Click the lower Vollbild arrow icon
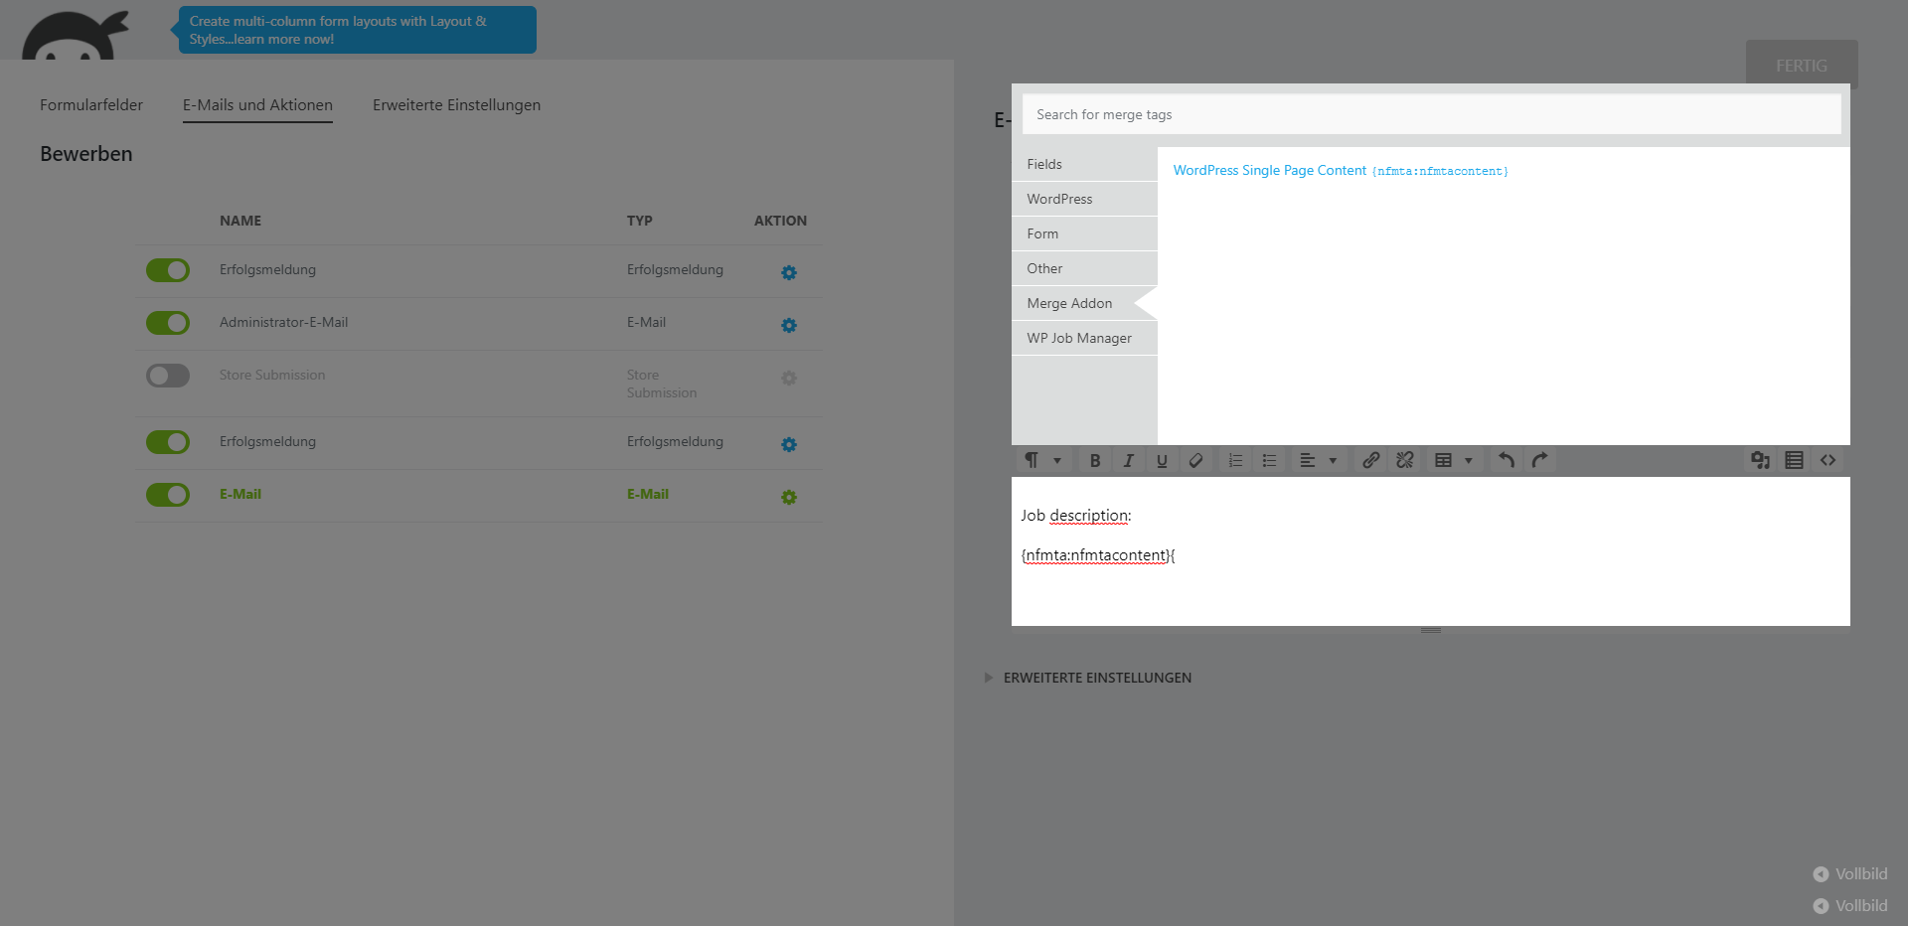 (x=1821, y=906)
